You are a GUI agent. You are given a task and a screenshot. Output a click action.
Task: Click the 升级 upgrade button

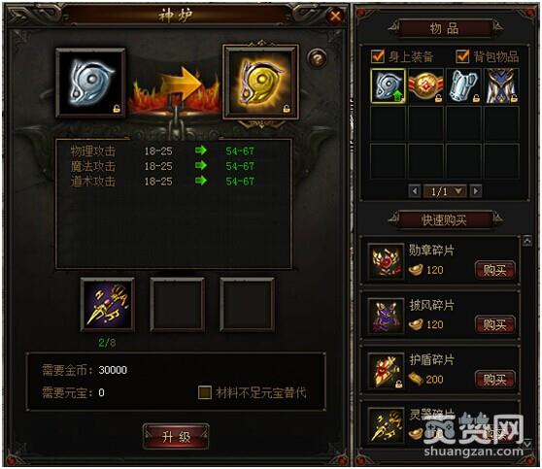coord(176,437)
